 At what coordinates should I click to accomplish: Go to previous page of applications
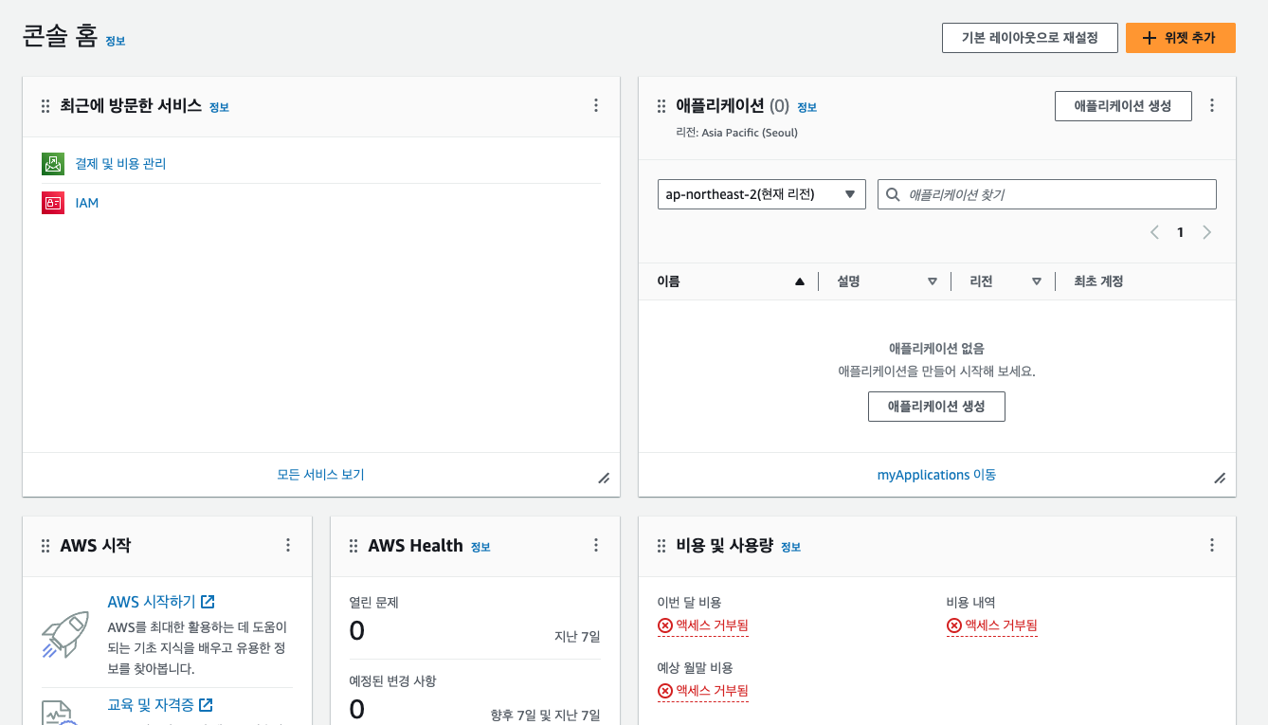point(1154,232)
